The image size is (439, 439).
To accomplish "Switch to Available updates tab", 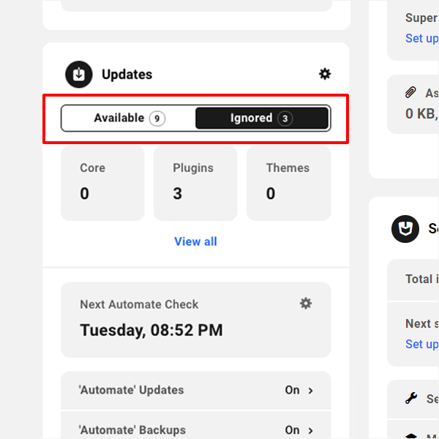I will click(x=129, y=119).
